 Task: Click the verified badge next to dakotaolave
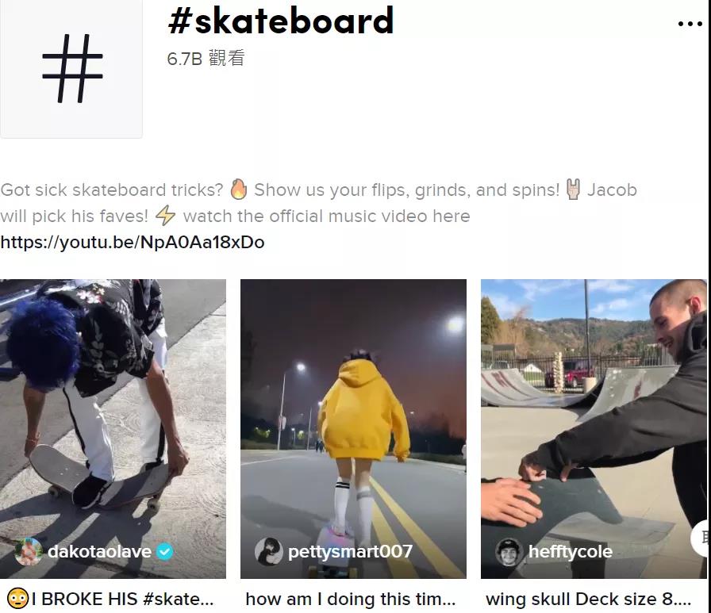[x=165, y=551]
